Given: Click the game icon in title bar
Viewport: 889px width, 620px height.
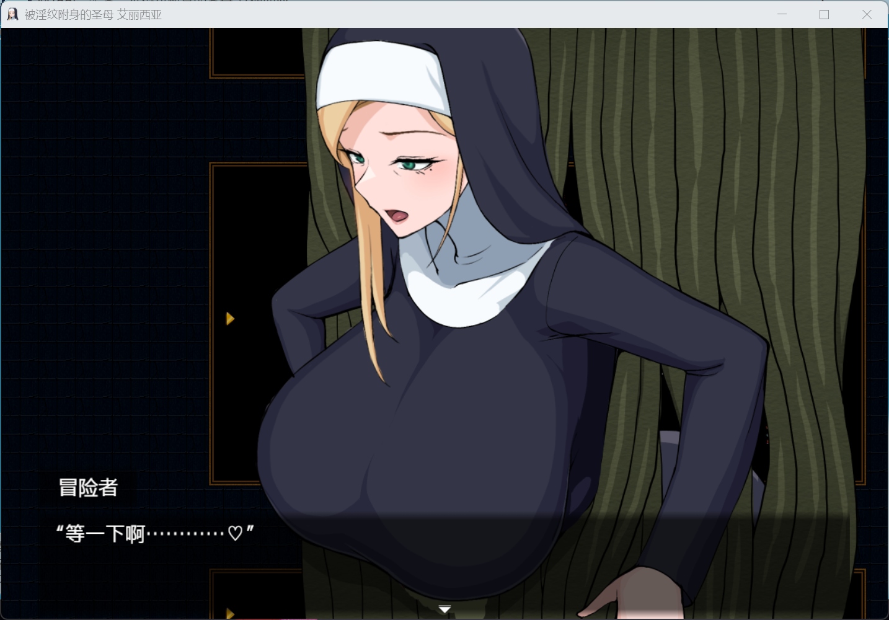Looking at the screenshot, I should tap(12, 14).
